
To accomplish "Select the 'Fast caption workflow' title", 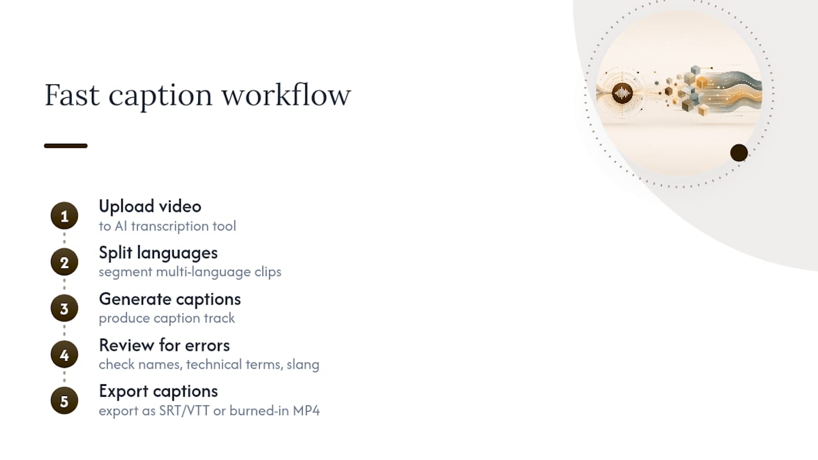I will pyautogui.click(x=197, y=95).
